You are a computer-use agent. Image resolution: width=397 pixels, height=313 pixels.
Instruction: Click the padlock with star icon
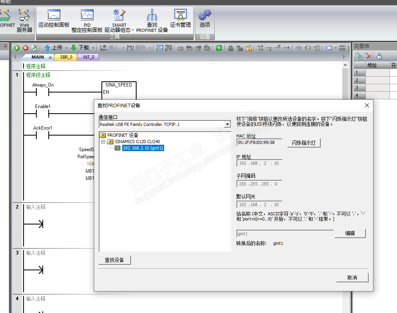coord(249,48)
